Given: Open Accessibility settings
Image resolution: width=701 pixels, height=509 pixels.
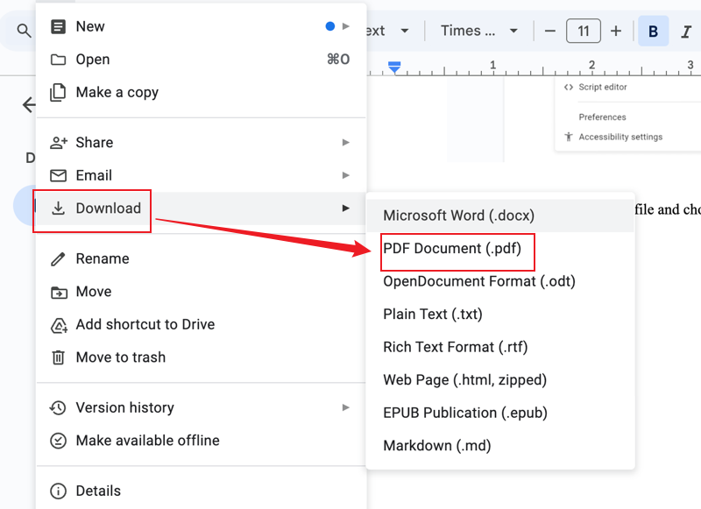Looking at the screenshot, I should click(x=622, y=137).
